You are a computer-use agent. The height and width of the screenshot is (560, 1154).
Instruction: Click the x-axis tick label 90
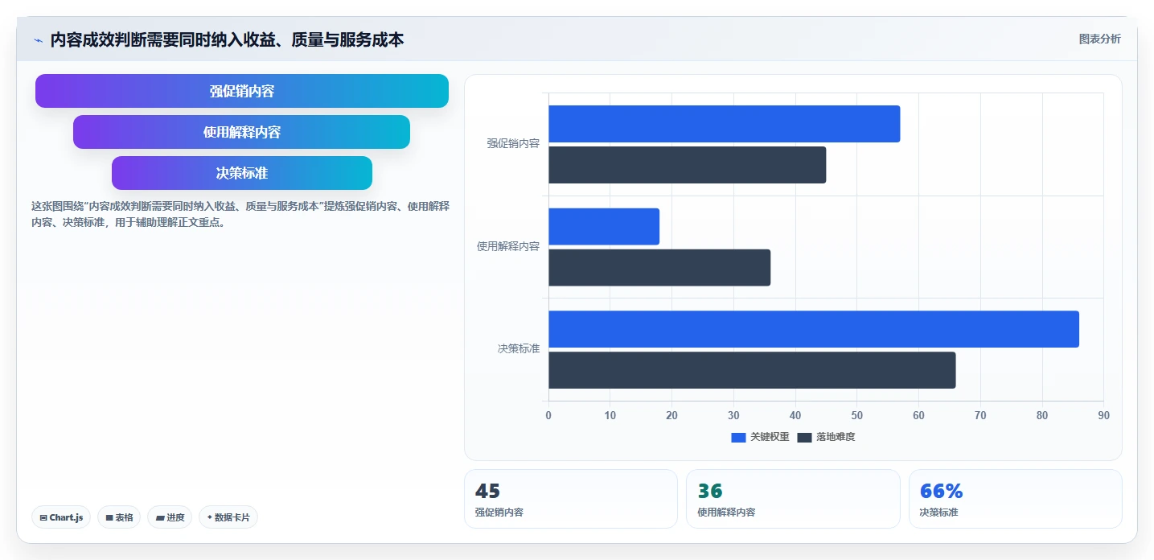click(1103, 415)
